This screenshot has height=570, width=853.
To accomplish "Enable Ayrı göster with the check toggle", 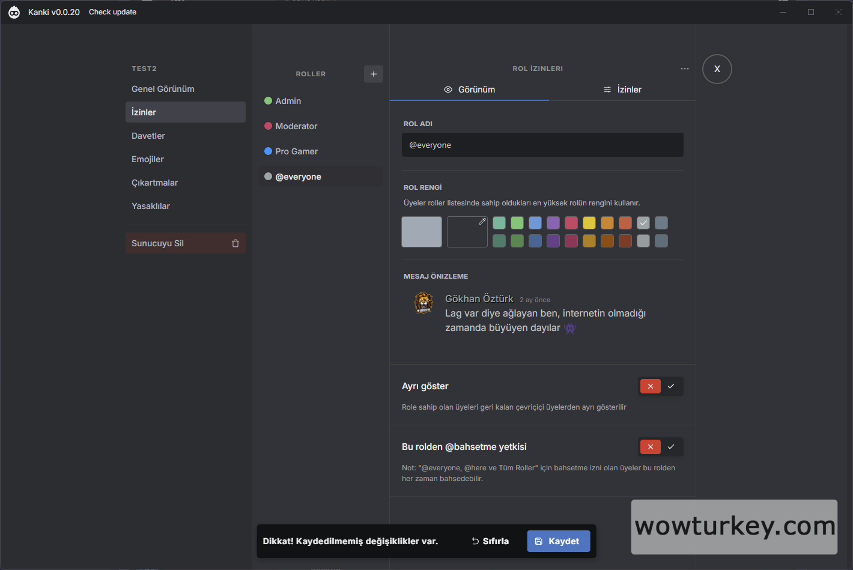I will click(x=671, y=386).
